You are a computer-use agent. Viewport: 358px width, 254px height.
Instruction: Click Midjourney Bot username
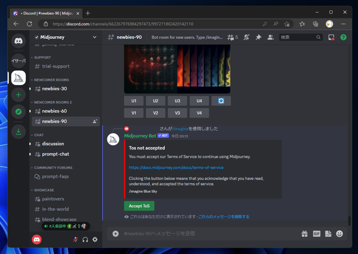(140, 136)
